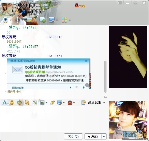149x141 pixels.
Task: Click the QQ VIP2 penguin badge
Action: coord(80,5)
